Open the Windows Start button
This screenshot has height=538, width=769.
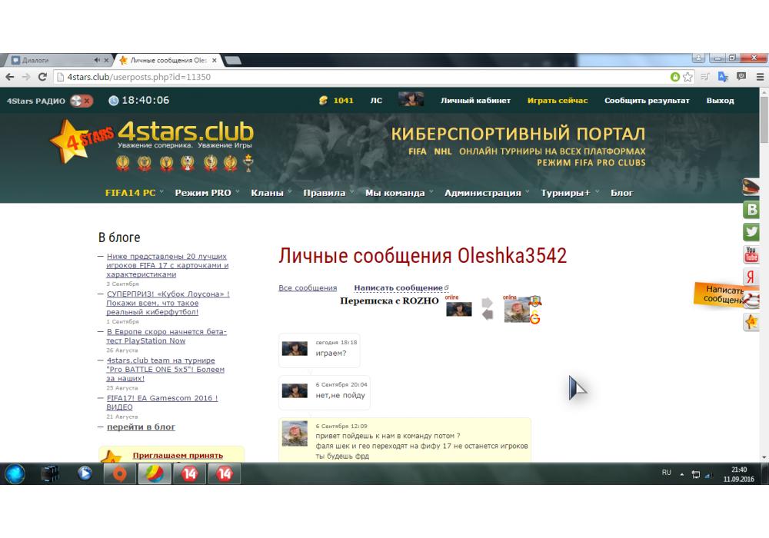click(x=15, y=473)
